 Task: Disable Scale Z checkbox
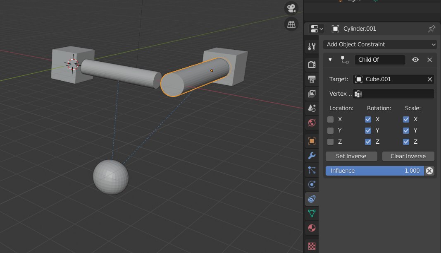pos(406,142)
